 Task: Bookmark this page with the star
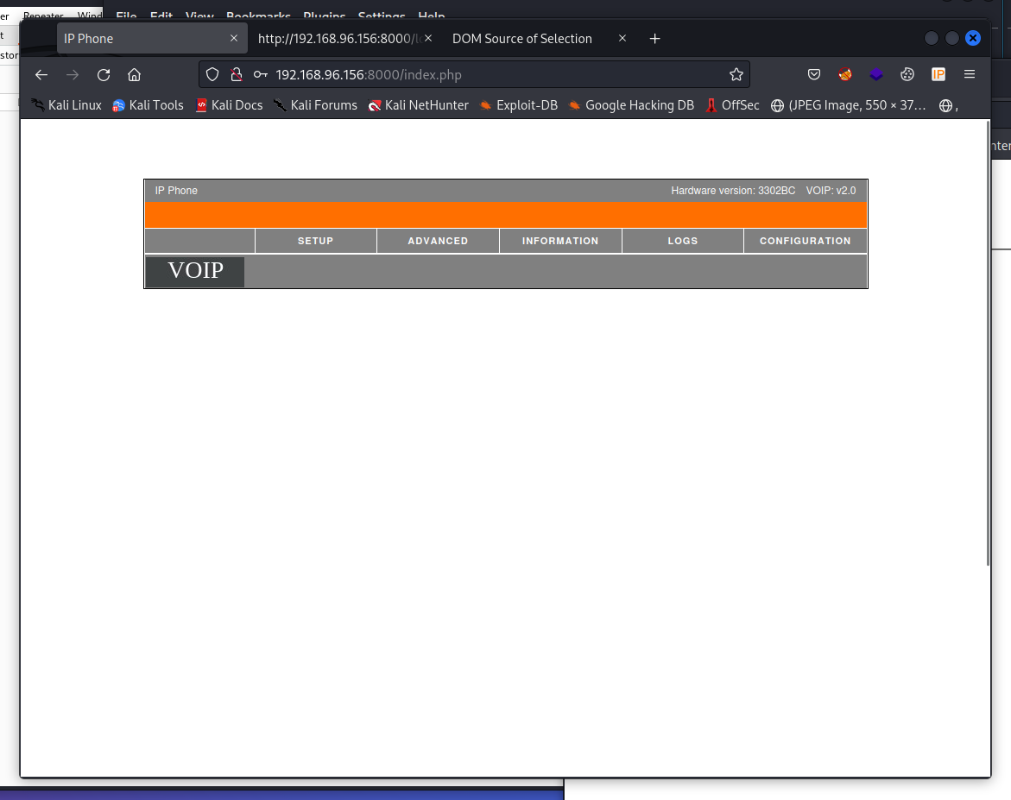pos(736,75)
